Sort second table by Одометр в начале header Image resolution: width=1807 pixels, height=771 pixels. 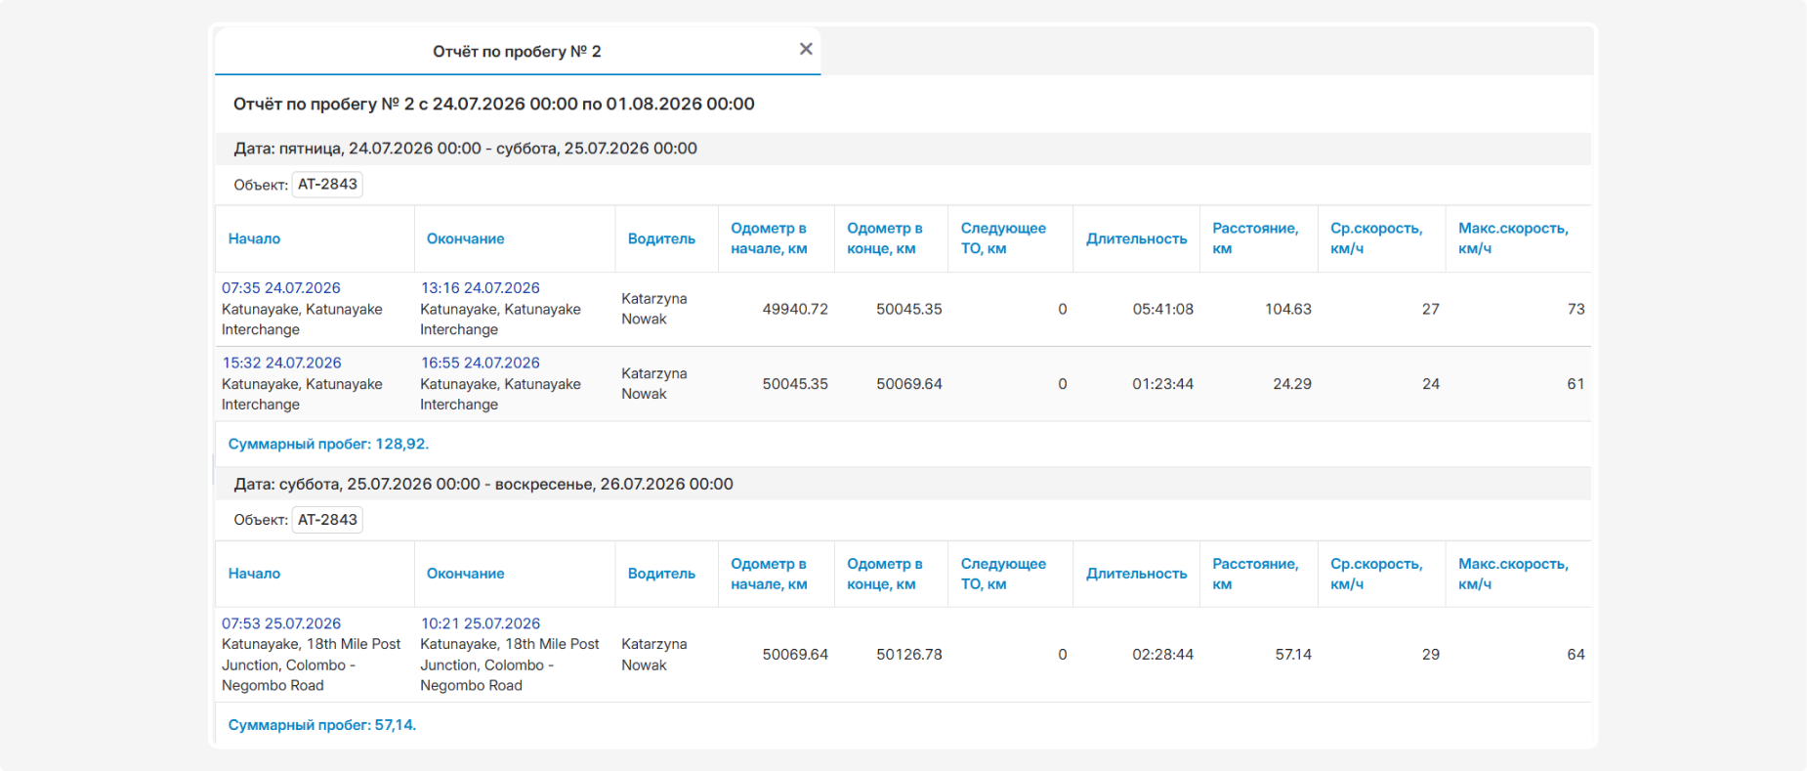click(769, 574)
